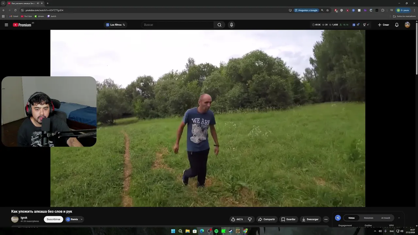Switch to AI Coach tab
Viewport: 418px width, 235px height.
[386, 218]
